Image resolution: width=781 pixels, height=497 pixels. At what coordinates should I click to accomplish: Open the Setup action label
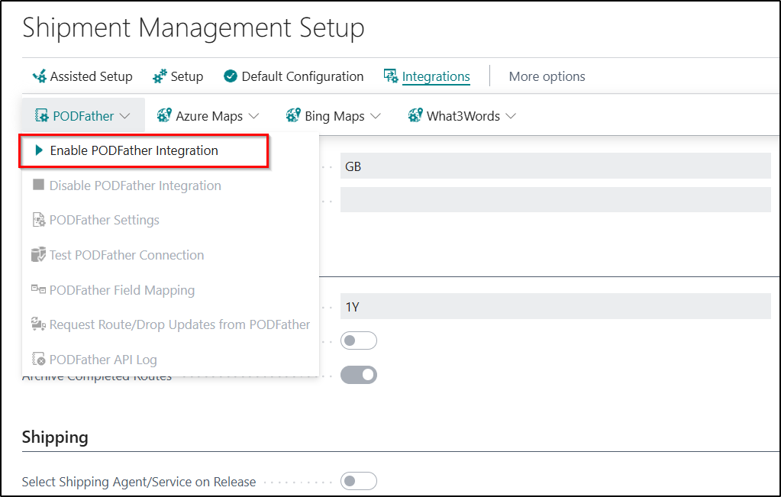tap(187, 76)
